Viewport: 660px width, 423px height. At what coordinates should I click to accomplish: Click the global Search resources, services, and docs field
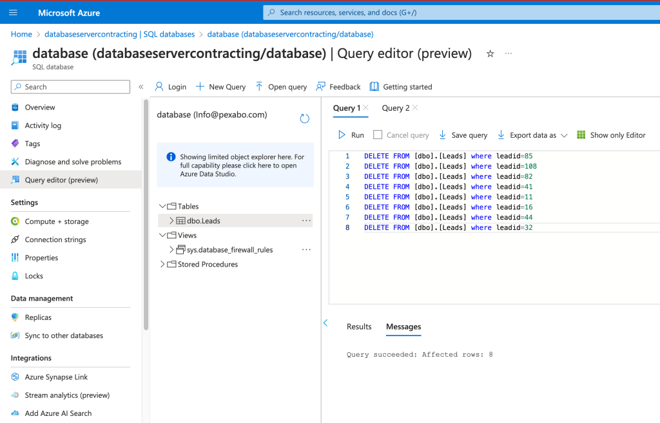click(461, 13)
